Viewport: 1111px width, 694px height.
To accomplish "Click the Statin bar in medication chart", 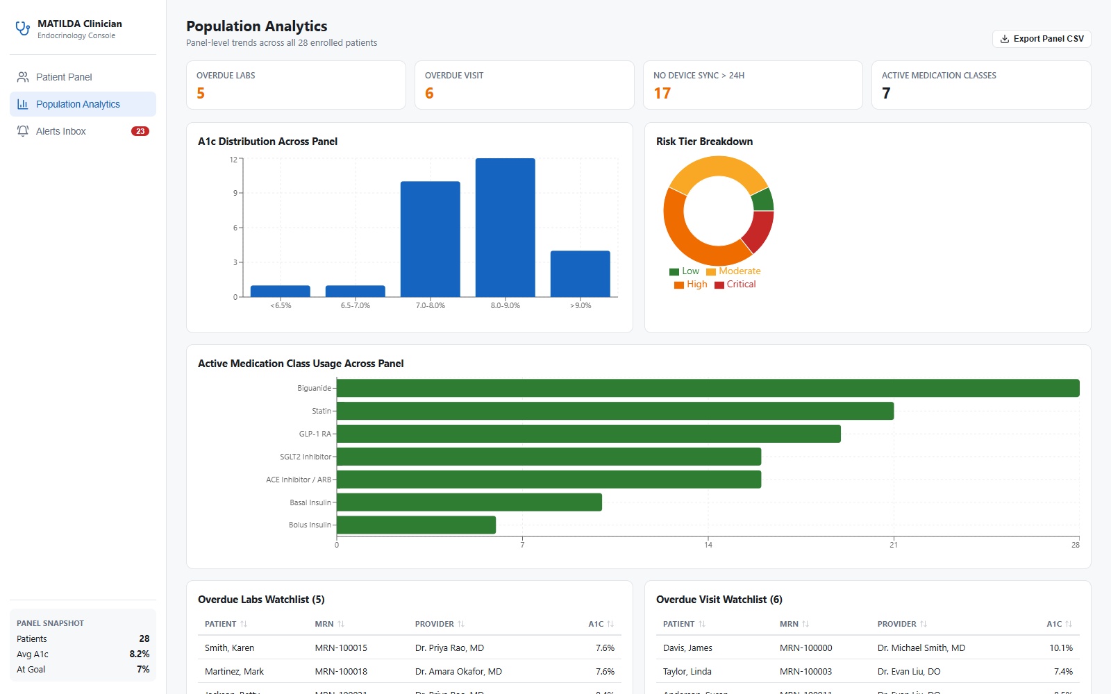I will click(615, 411).
